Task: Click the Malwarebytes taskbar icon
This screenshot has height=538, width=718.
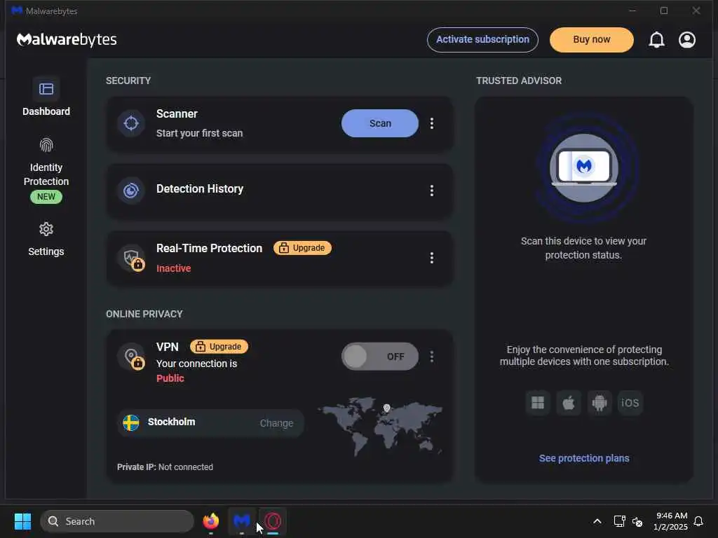Action: (242, 521)
